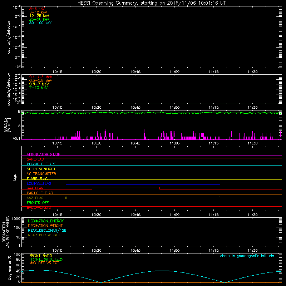Click the raised segment of the red SAA_FLAG line
This screenshot has height=286, width=286.
coord(126,187)
